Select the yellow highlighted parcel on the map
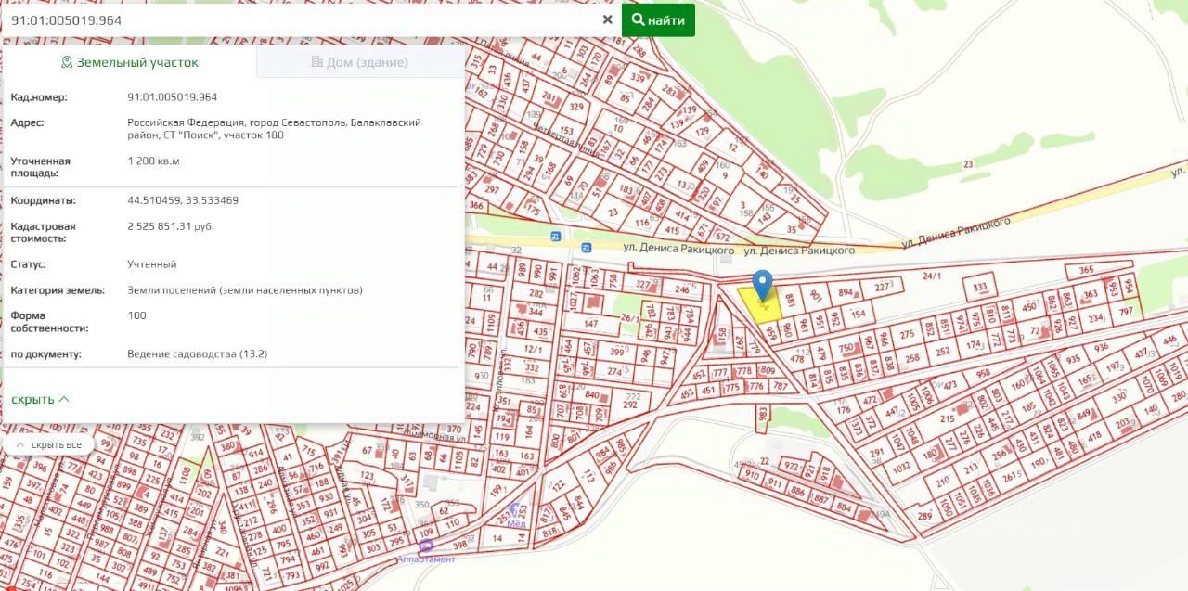Screen dimensions: 1188x591 tap(762, 304)
